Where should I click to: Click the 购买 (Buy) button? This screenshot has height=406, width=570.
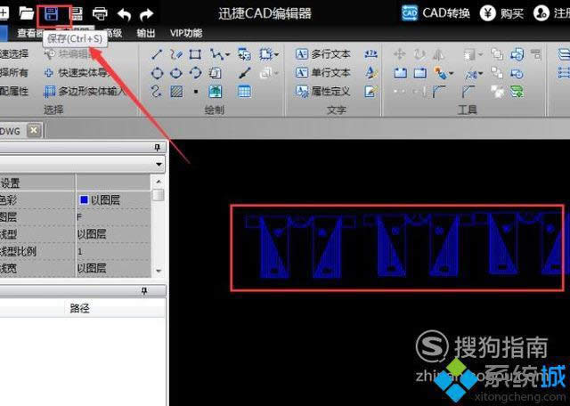pyautogui.click(x=501, y=13)
